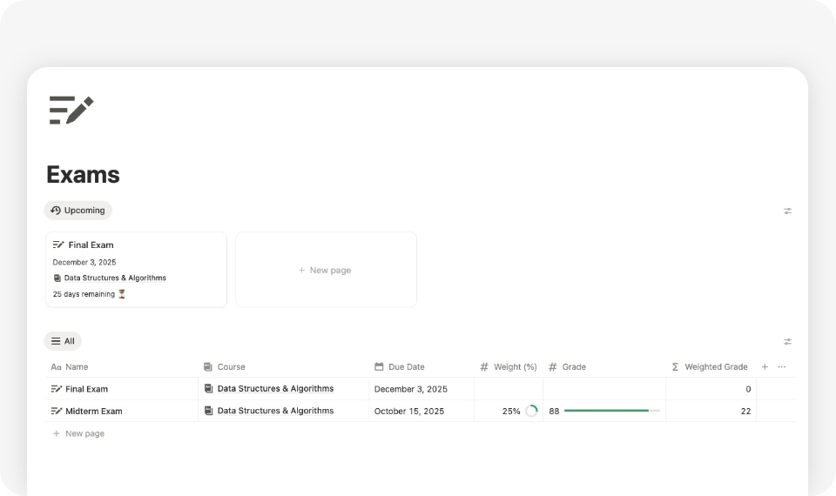This screenshot has width=836, height=496.
Task: Click the Exams page icon above the title
Action: 71,111
